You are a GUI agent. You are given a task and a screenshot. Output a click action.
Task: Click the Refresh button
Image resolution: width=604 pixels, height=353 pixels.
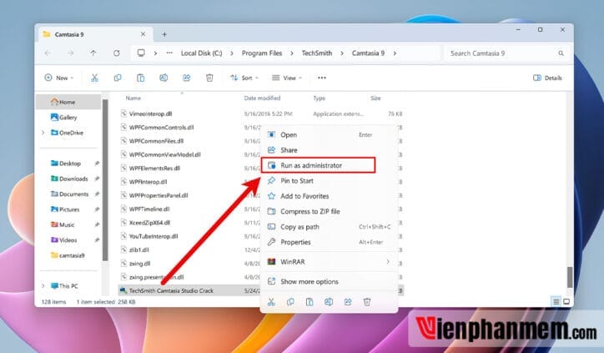click(116, 53)
